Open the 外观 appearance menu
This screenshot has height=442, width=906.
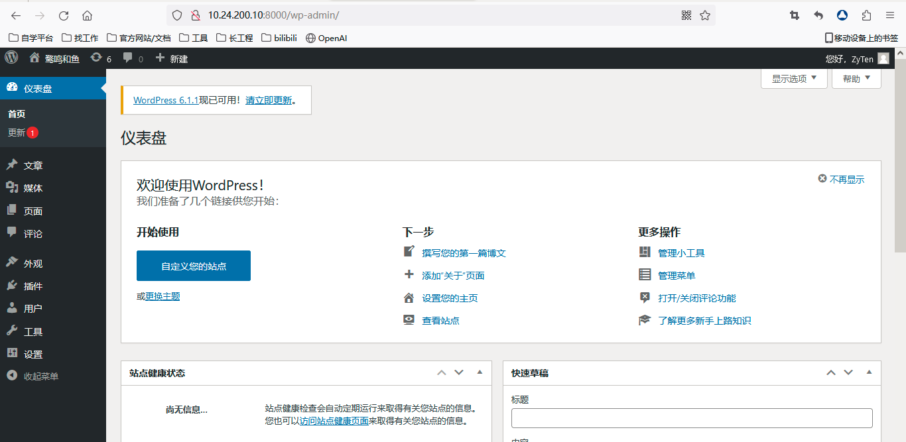53,263
